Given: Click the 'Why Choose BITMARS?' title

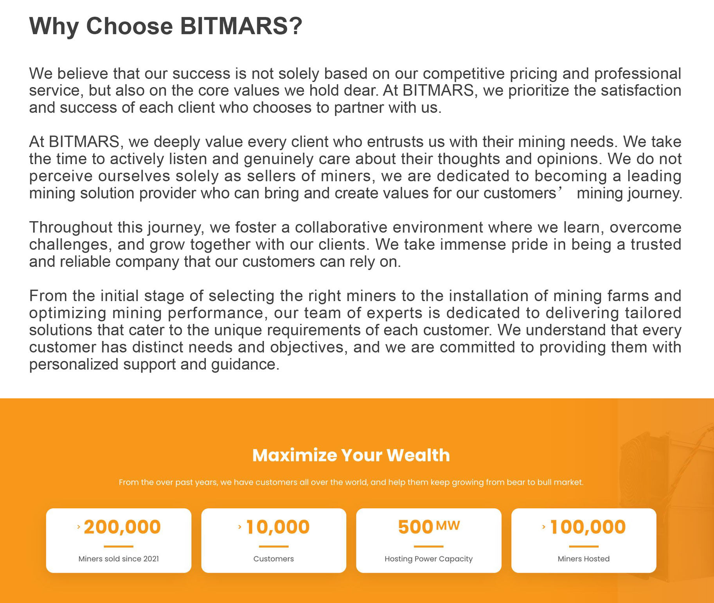Looking at the screenshot, I should 165,26.
